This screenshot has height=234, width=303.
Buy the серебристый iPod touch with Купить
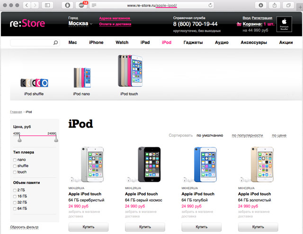pos(89,227)
